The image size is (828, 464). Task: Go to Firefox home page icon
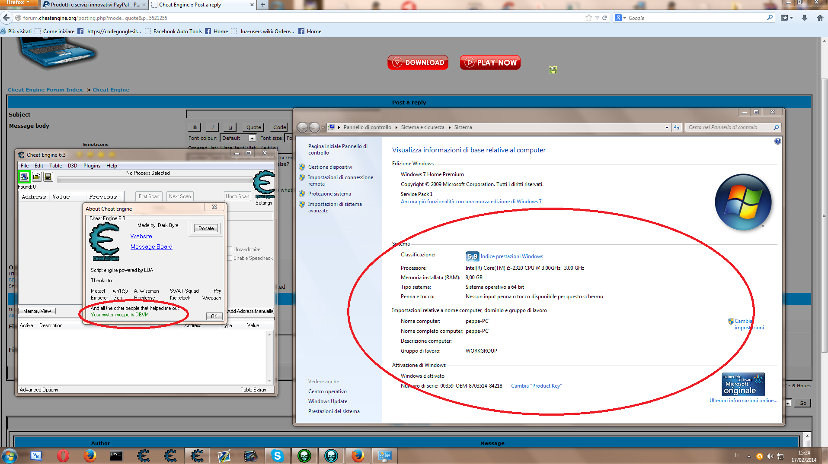(820, 18)
